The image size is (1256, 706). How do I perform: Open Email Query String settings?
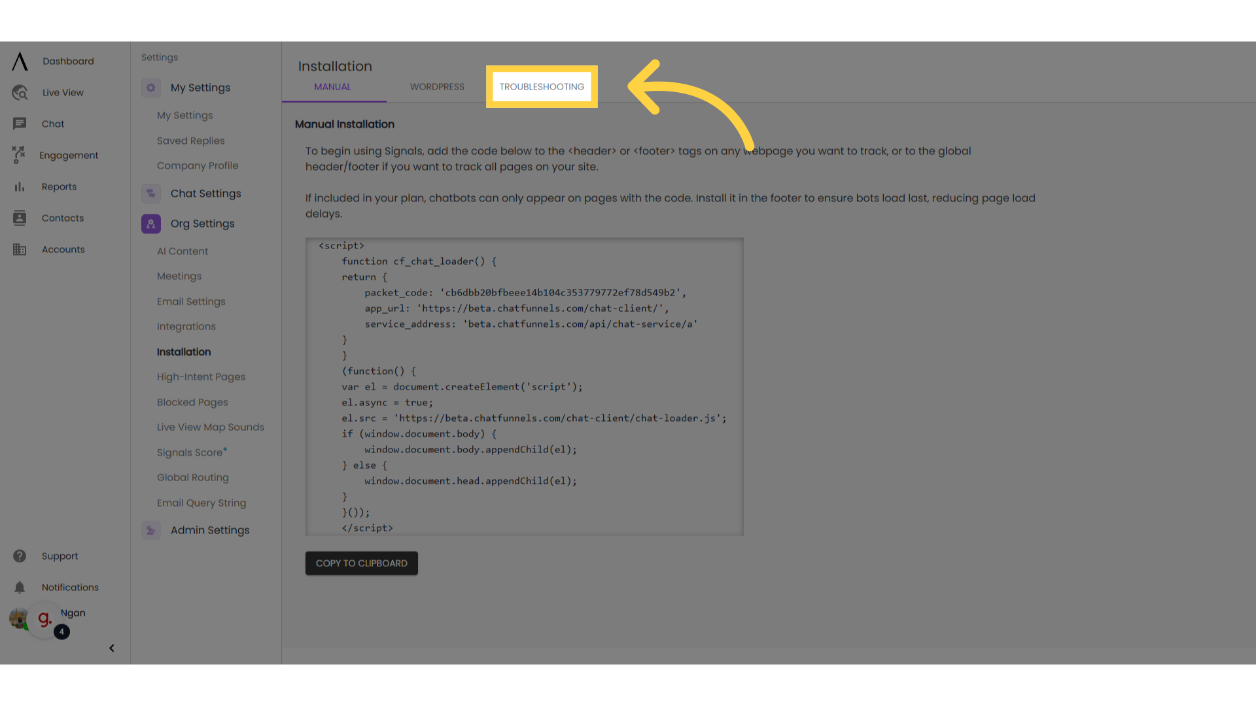coord(201,503)
